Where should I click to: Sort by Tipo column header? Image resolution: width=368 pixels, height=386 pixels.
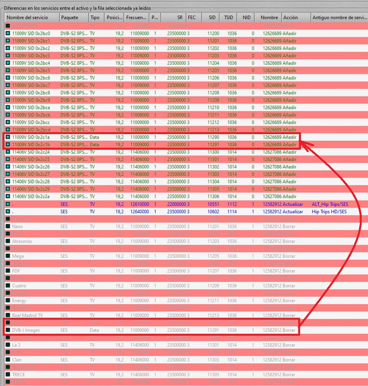tap(96, 17)
